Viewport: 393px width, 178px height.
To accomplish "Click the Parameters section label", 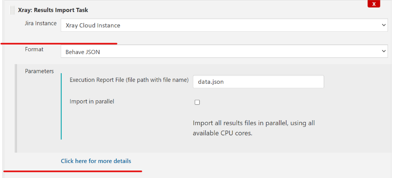I will point(39,71).
